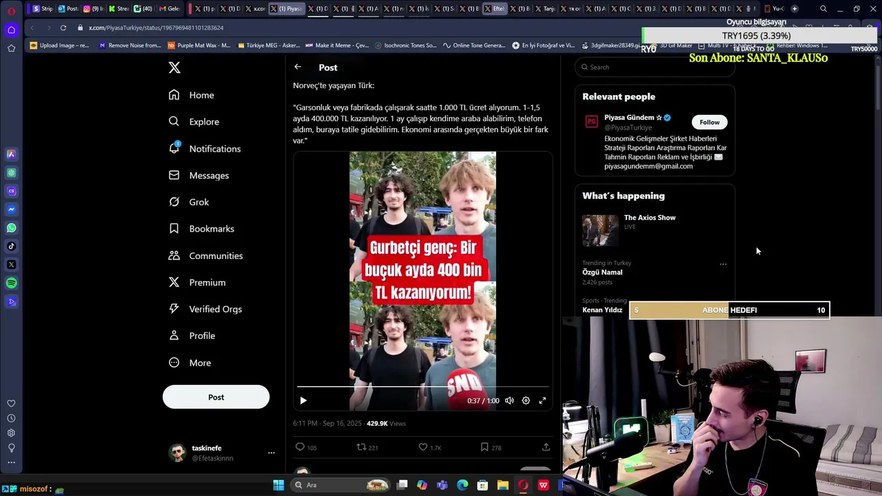
Task: Open Grok from the sidebar
Action: pos(189,202)
